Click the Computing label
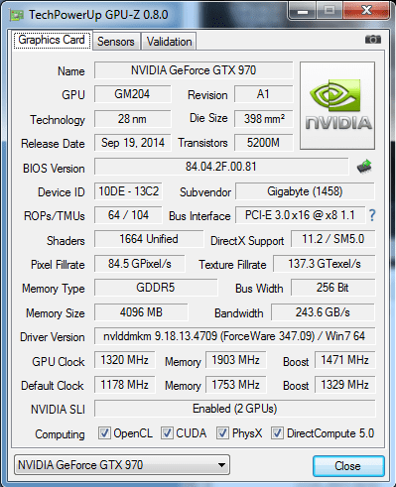The image size is (396, 487). pos(60,434)
